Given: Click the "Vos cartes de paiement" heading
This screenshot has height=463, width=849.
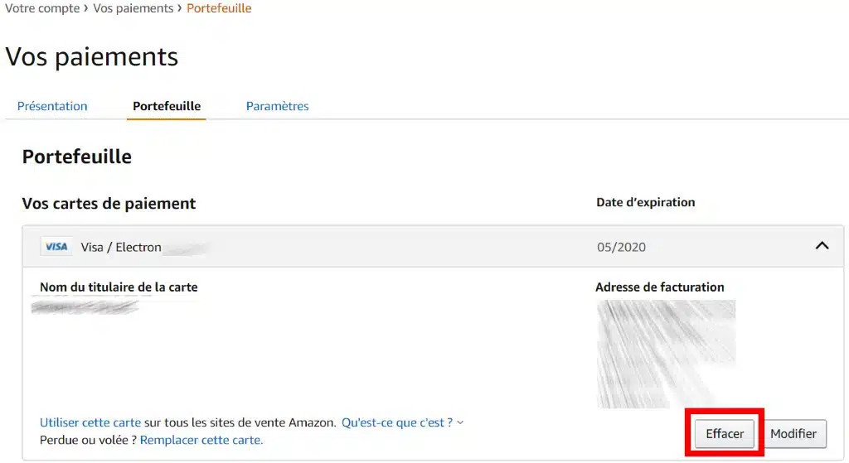Looking at the screenshot, I should tap(109, 204).
